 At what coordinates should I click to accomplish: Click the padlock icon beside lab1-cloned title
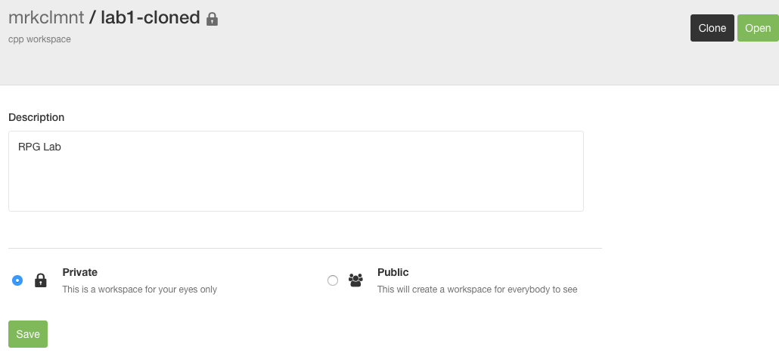212,19
